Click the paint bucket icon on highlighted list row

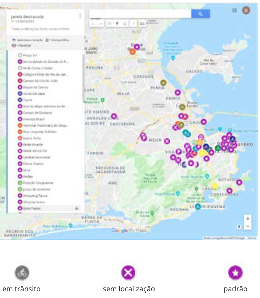77,209
